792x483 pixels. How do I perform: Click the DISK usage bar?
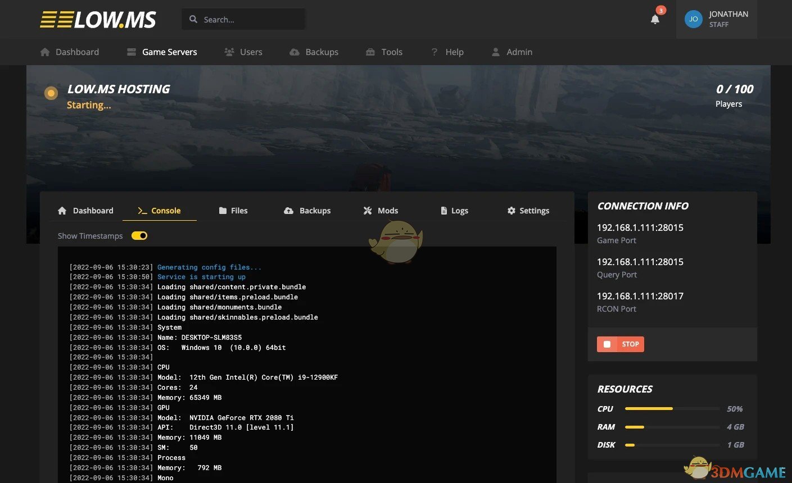672,445
